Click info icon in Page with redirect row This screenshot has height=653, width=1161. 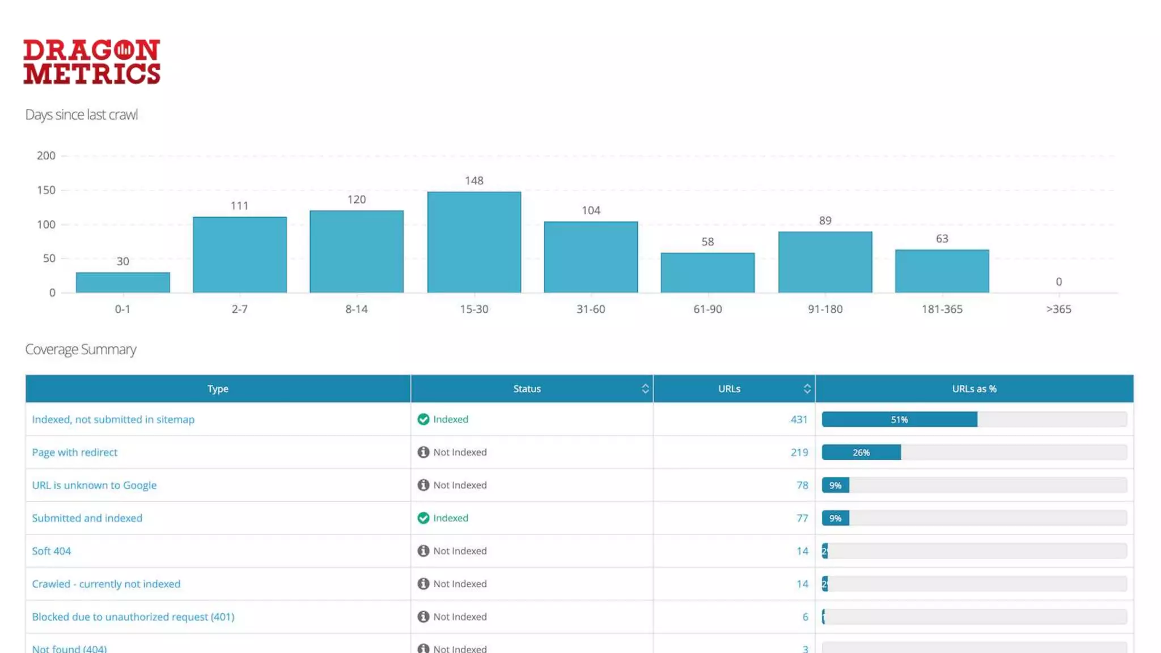pyautogui.click(x=423, y=452)
